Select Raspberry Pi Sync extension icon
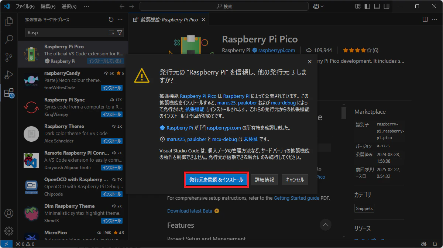443x248 pixels. (x=31, y=107)
